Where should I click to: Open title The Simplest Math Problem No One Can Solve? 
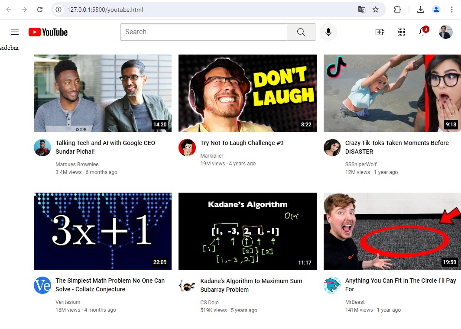pos(110,285)
